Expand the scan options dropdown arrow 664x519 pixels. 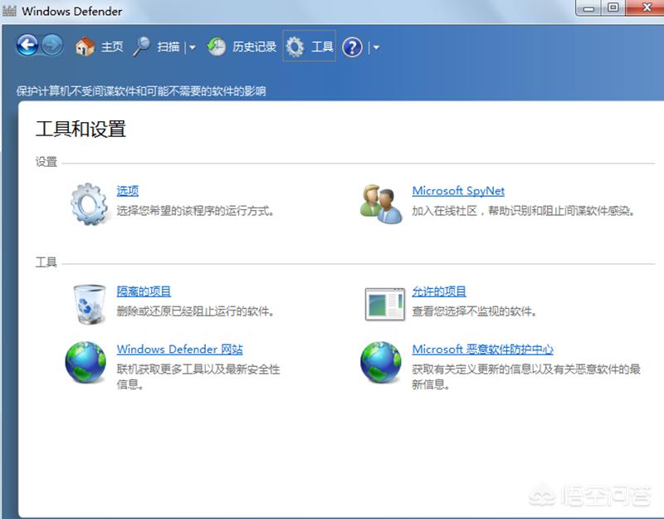193,47
